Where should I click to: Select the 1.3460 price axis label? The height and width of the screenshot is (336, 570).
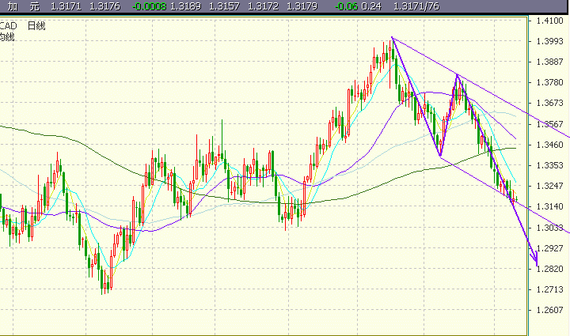(x=549, y=145)
